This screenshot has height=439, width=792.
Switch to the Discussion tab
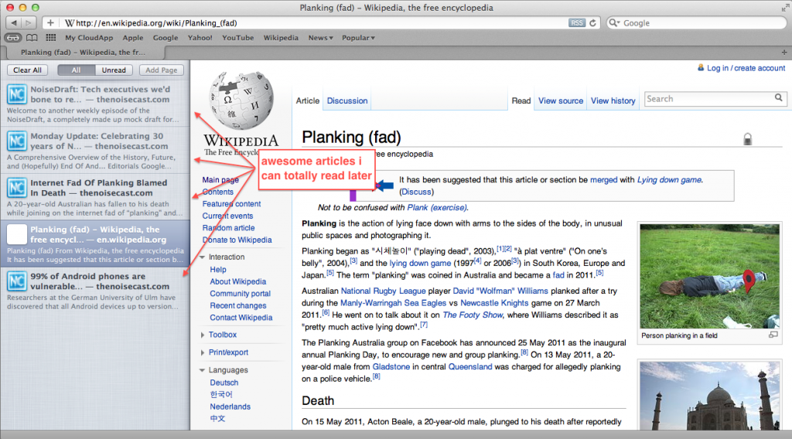[347, 100]
